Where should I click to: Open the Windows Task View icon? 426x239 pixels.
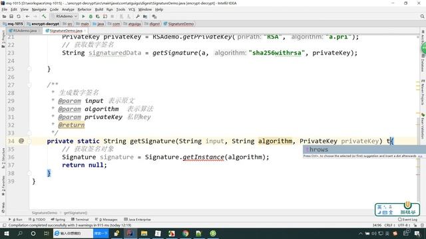[x=46, y=233]
